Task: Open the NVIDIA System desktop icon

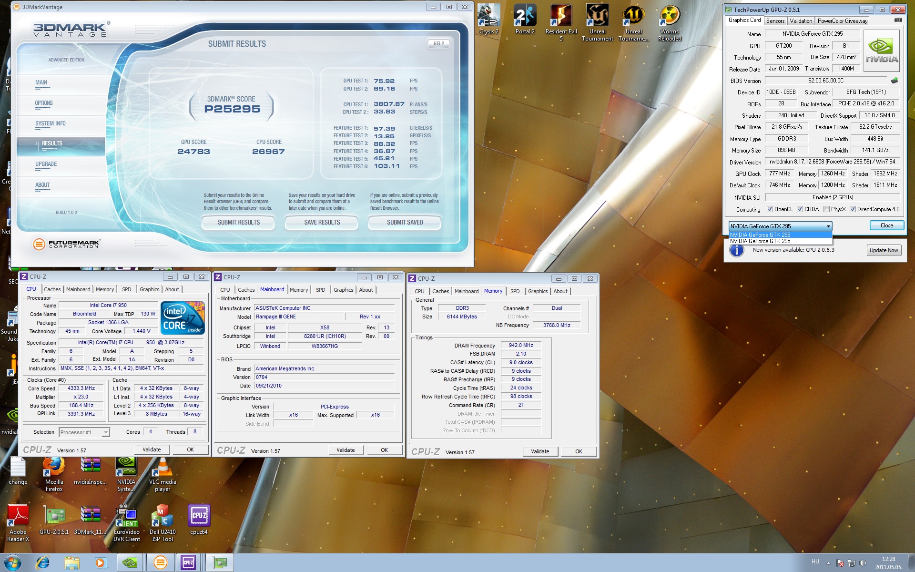Action: coord(126,474)
